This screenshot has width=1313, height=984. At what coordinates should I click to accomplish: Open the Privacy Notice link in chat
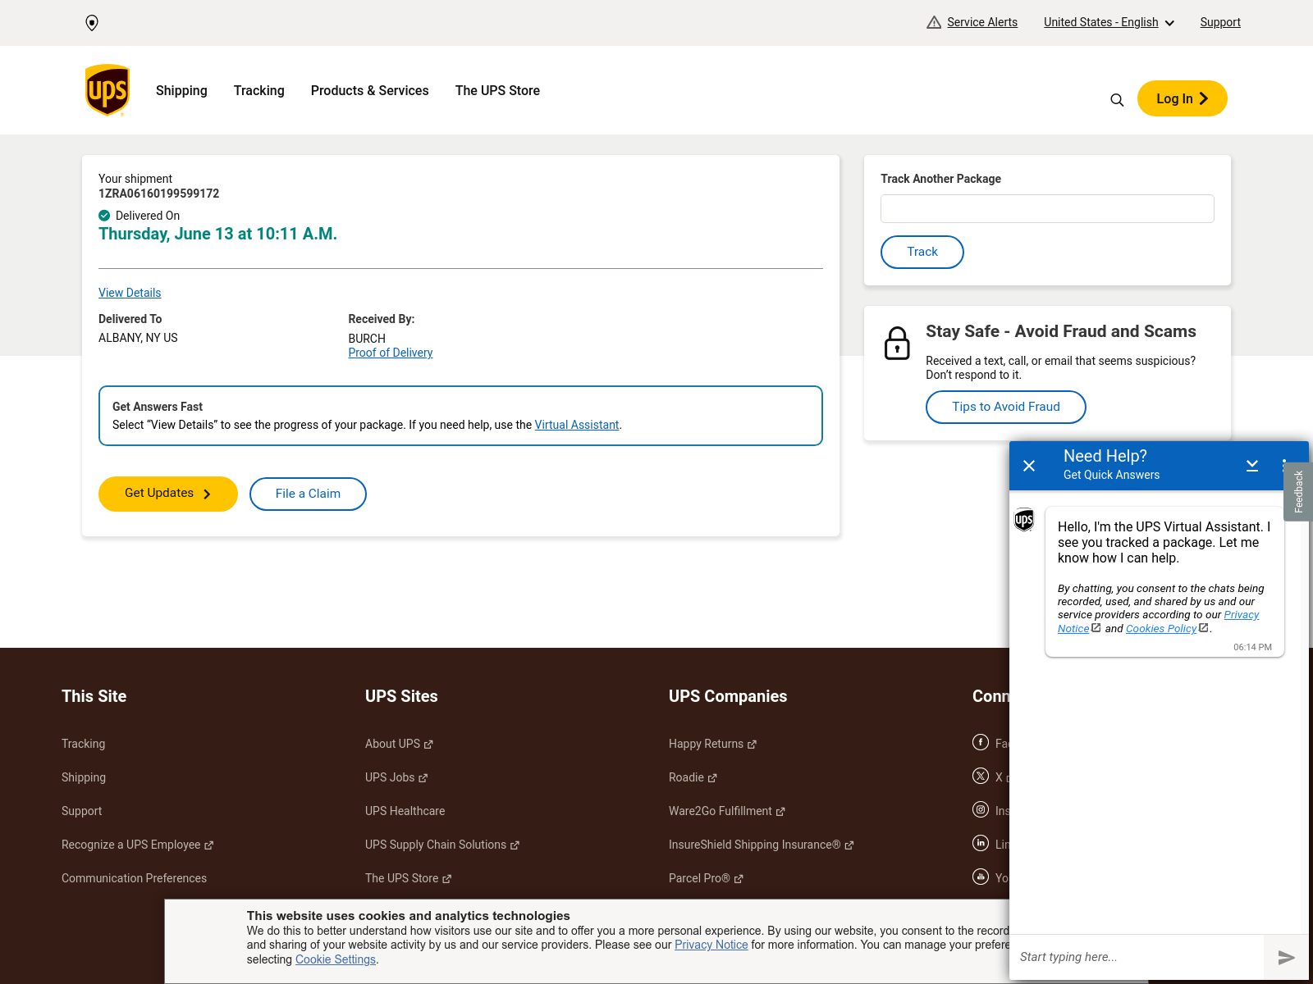click(1242, 615)
